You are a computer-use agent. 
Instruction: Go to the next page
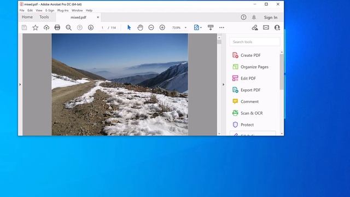pyautogui.click(x=91, y=27)
